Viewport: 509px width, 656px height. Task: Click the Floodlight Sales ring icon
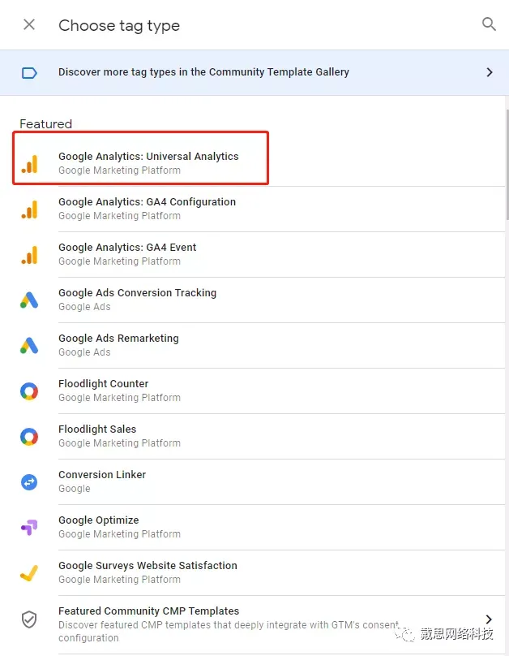click(x=29, y=436)
